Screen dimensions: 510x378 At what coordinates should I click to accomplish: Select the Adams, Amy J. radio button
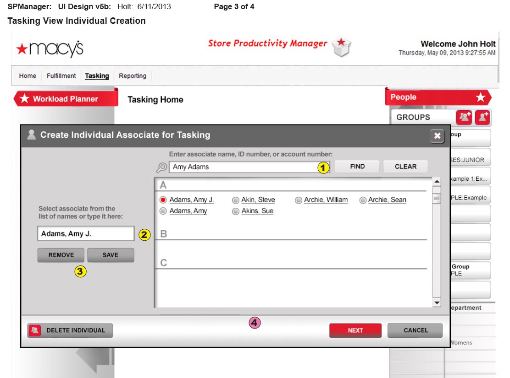tap(163, 200)
